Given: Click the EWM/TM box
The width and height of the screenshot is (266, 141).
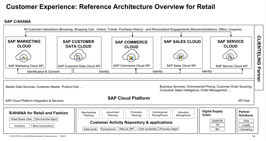Looking at the screenshot, I should click(x=217, y=121).
